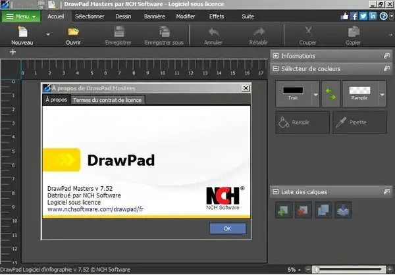Screen dimensions: 395x275
Task: Click the Ouvrir folder icon in toolbar
Action: (x=73, y=32)
